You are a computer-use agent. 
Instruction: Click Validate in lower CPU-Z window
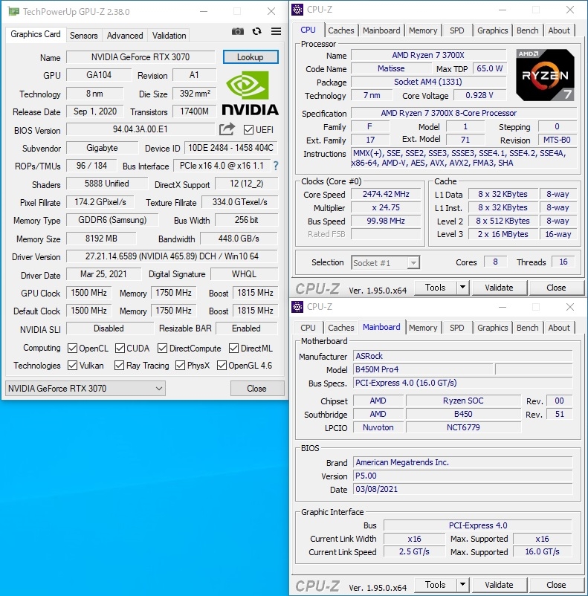[499, 585]
